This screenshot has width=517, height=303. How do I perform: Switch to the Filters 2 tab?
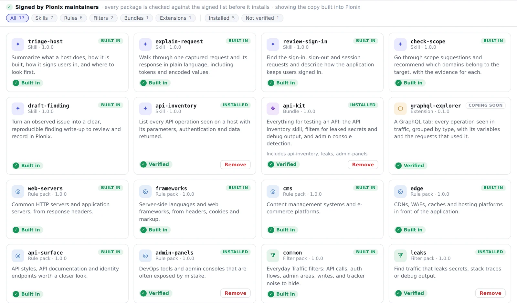(103, 18)
